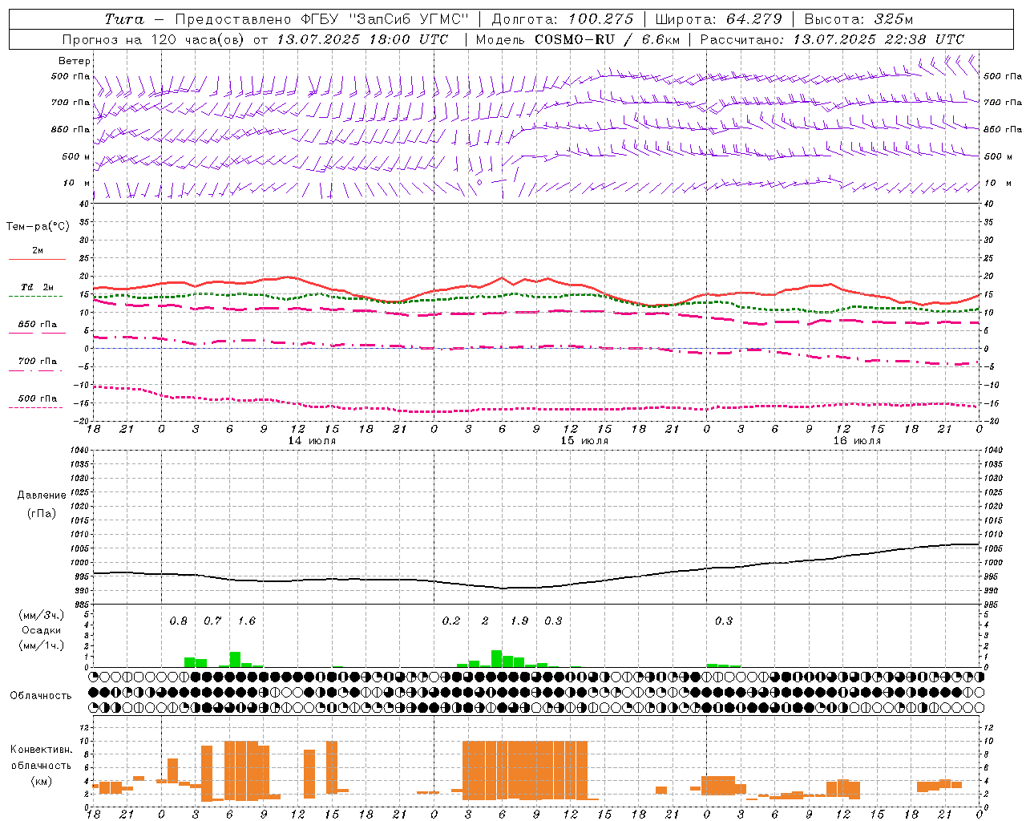Select the text Предоставлено ФГБУ "ЗапСиб УГМС"

(x=321, y=19)
